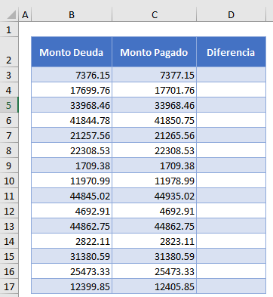Select cell with value 2823.11
Viewport: 273px width, 297px height.
tap(154, 241)
